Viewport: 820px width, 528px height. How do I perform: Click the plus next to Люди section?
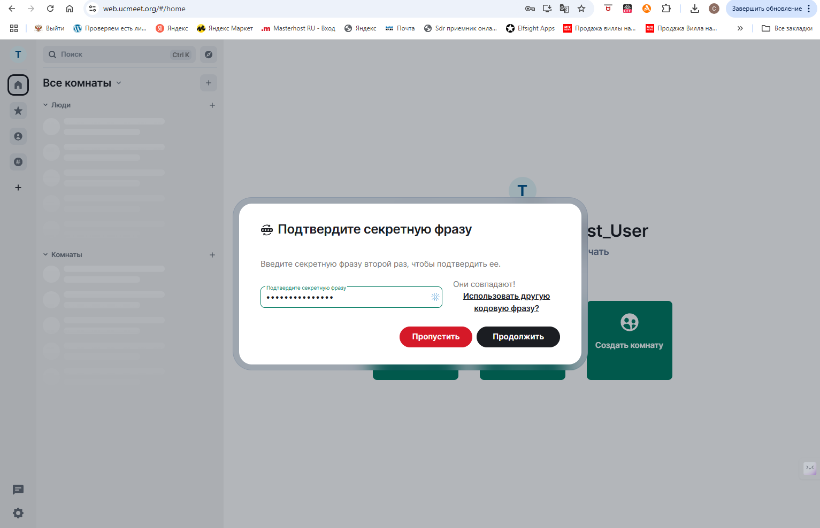212,105
